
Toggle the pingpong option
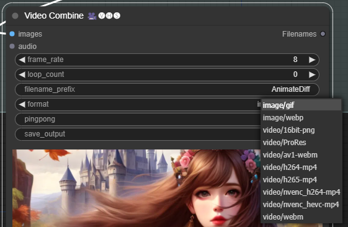click(x=138, y=119)
